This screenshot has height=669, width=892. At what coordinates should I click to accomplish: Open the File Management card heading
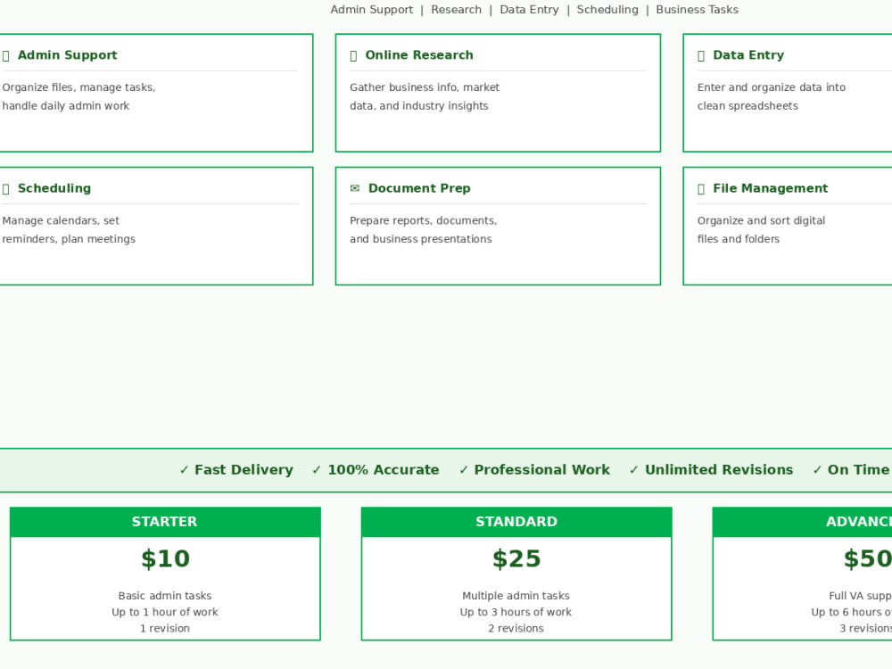[x=771, y=188]
